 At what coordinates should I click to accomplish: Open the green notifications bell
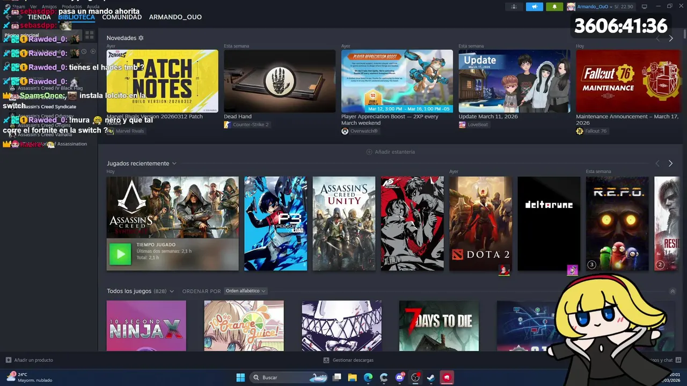pos(554,6)
